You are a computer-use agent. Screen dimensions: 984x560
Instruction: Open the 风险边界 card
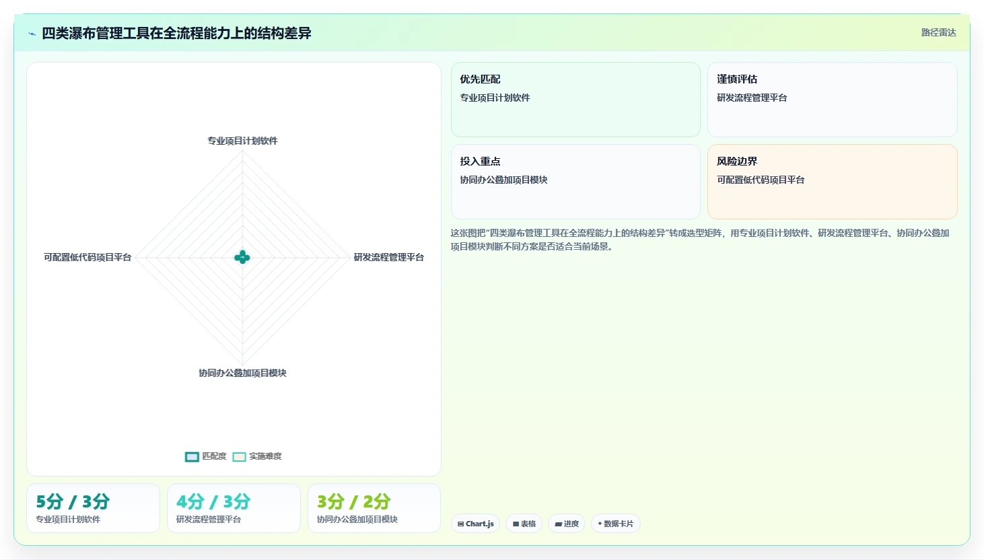(833, 182)
